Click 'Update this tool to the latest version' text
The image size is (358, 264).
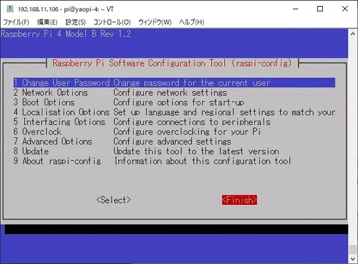pos(196,151)
